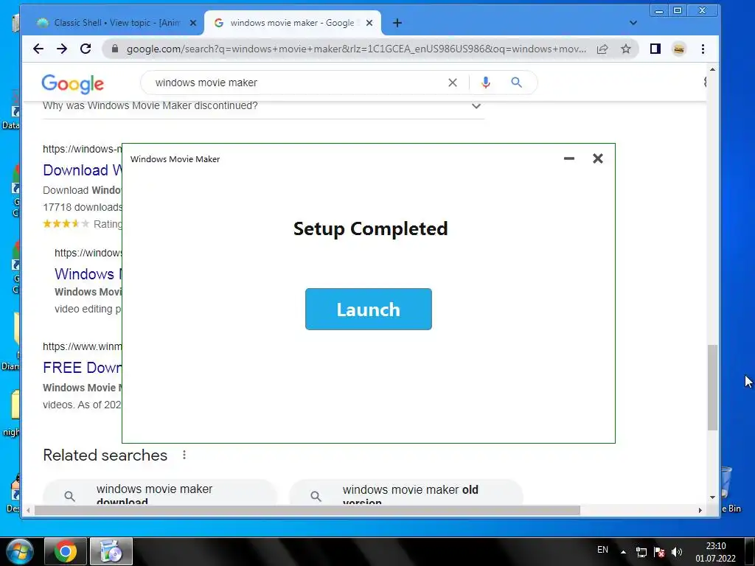Image resolution: width=755 pixels, height=566 pixels.
Task: Select related search "windows movie maker old version"
Action: [x=406, y=492]
